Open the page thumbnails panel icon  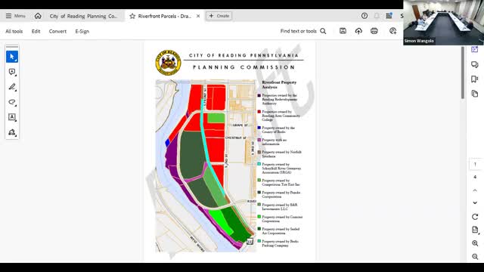click(475, 94)
